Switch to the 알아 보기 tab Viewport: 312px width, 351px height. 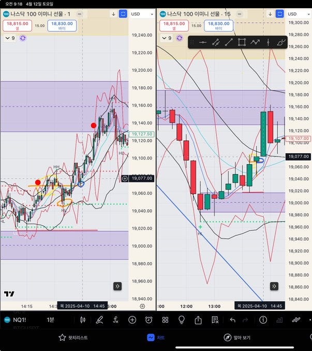pyautogui.click(x=237, y=338)
